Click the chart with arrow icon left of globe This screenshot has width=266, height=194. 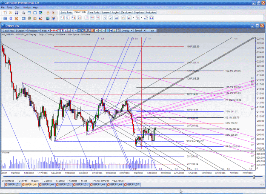pos(40,18)
